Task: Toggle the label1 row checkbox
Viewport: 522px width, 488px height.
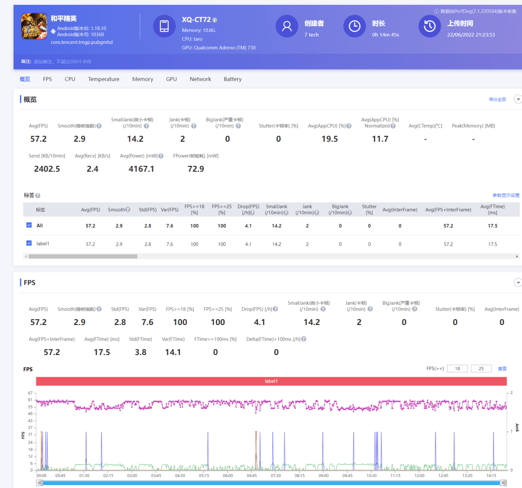Action: point(29,243)
